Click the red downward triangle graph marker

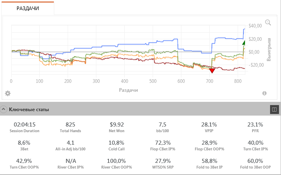pyautogui.click(x=212, y=71)
